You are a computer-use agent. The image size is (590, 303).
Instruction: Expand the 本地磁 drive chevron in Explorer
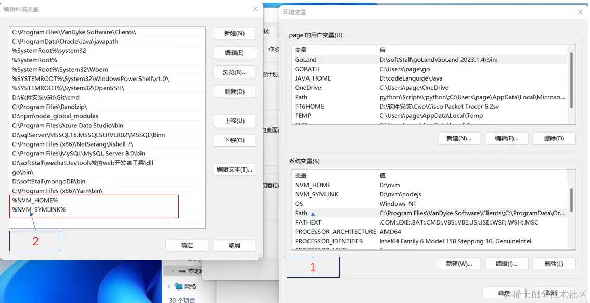[x=172, y=271]
